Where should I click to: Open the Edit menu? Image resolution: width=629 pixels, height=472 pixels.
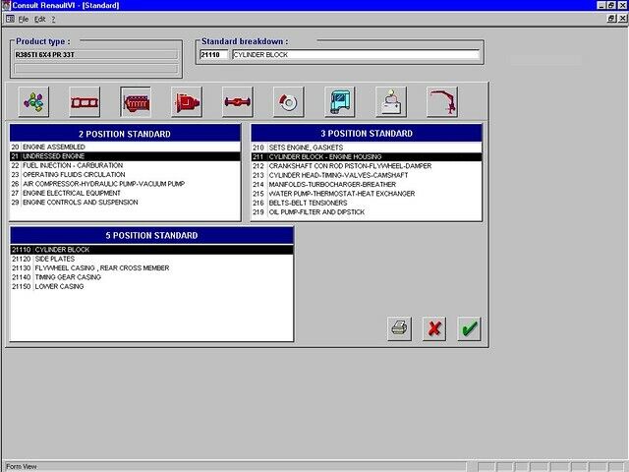[40, 19]
